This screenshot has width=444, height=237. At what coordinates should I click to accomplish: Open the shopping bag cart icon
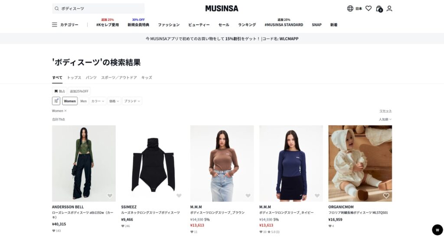[379, 9]
